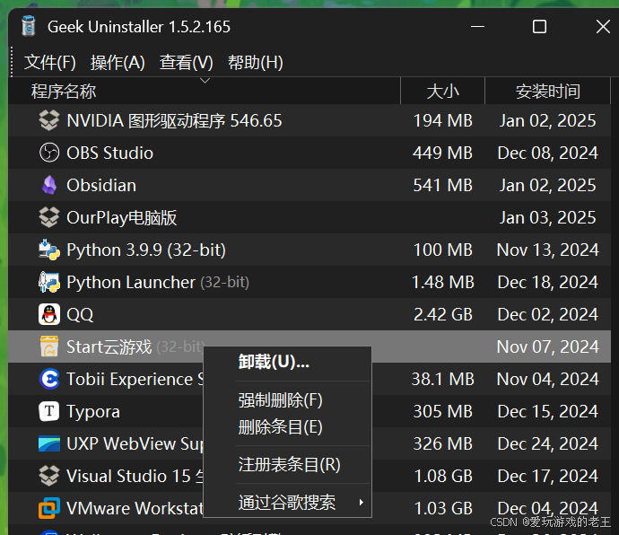Click the 326 MB size cell
The width and height of the screenshot is (619, 535).
(442, 443)
